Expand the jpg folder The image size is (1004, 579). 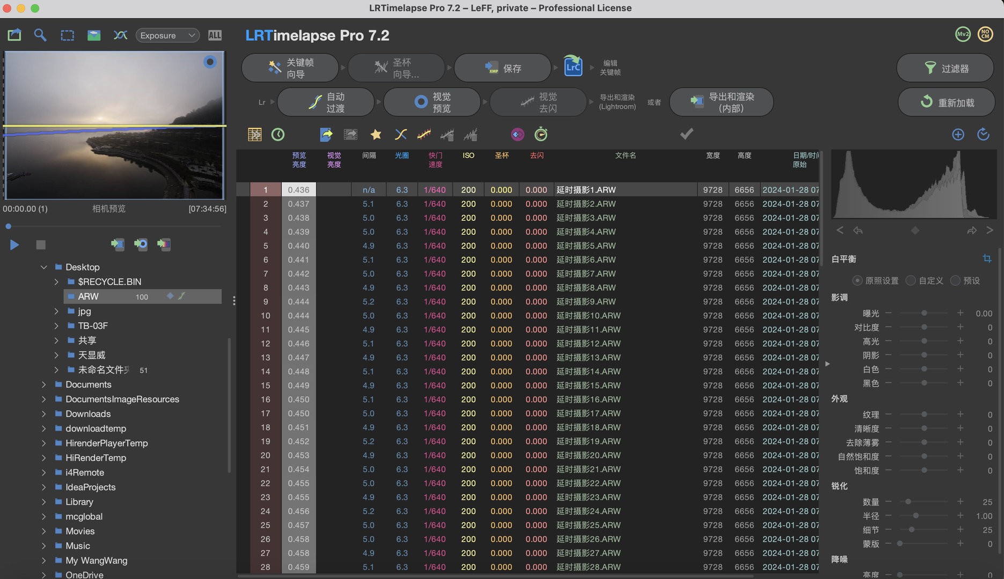[56, 311]
